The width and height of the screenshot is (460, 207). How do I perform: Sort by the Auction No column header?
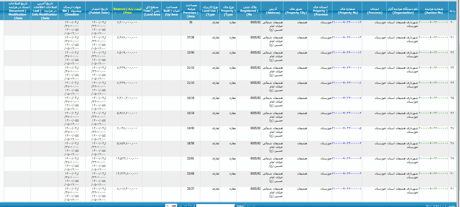pyautogui.click(x=433, y=10)
